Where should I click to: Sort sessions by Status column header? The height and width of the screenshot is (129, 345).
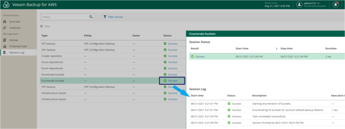point(167,36)
